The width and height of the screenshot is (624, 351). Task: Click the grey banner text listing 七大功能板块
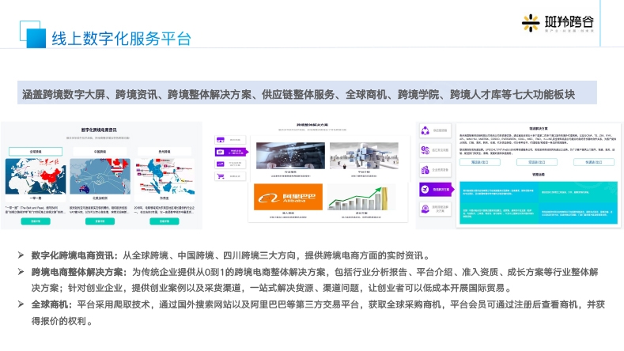click(x=298, y=94)
